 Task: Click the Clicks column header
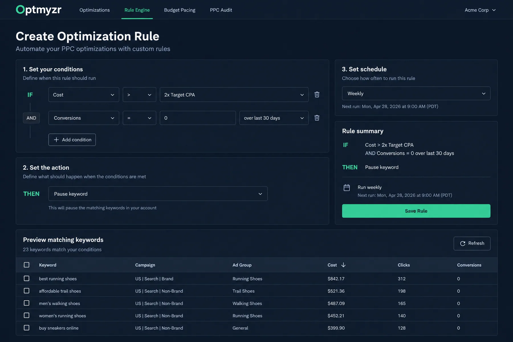tap(404, 265)
